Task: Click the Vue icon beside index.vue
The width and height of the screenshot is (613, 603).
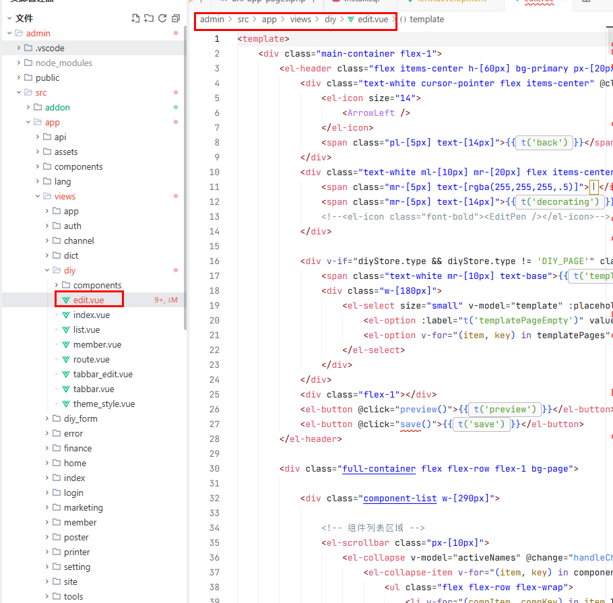Action: (x=66, y=315)
